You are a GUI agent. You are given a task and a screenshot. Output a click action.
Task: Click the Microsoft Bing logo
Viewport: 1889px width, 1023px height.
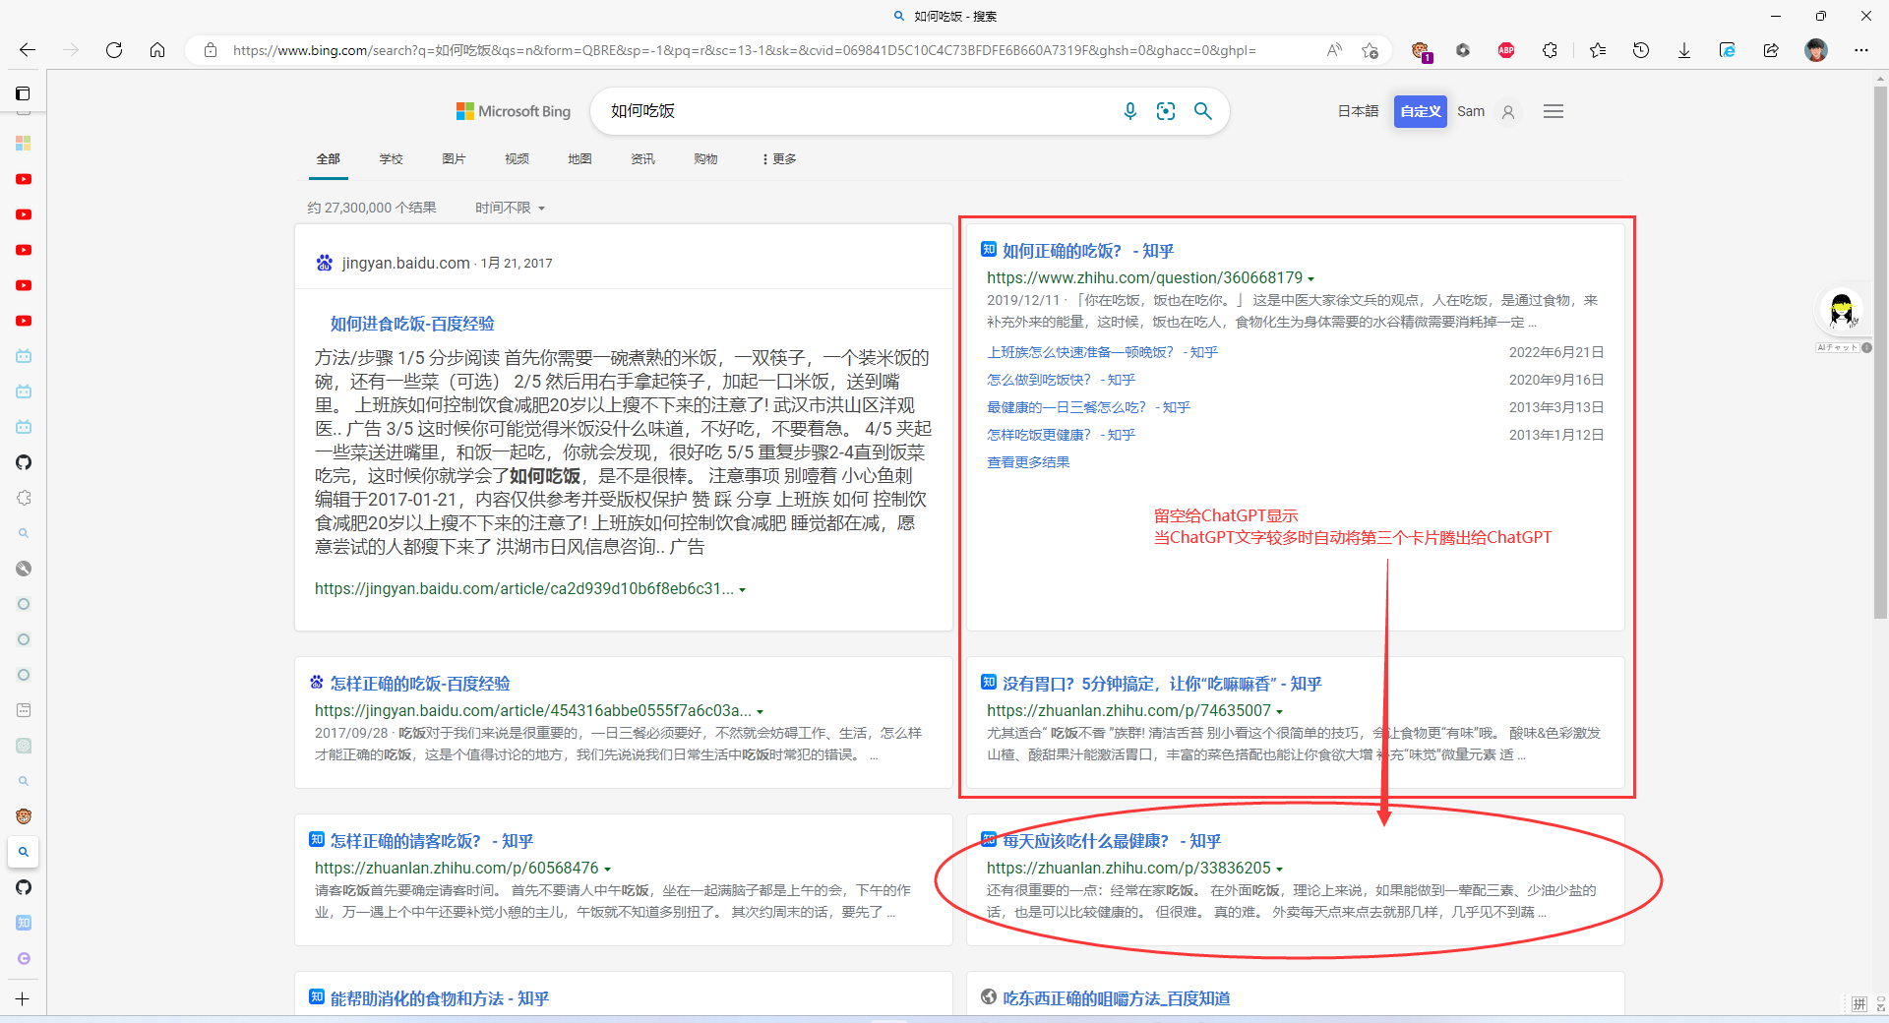[x=512, y=111]
